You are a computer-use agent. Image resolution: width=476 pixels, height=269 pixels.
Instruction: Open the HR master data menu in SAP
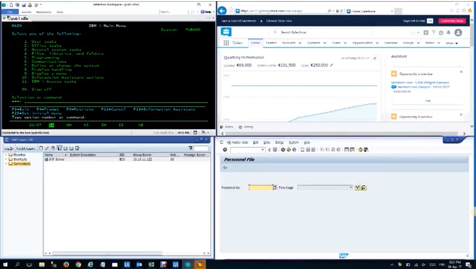point(237,142)
